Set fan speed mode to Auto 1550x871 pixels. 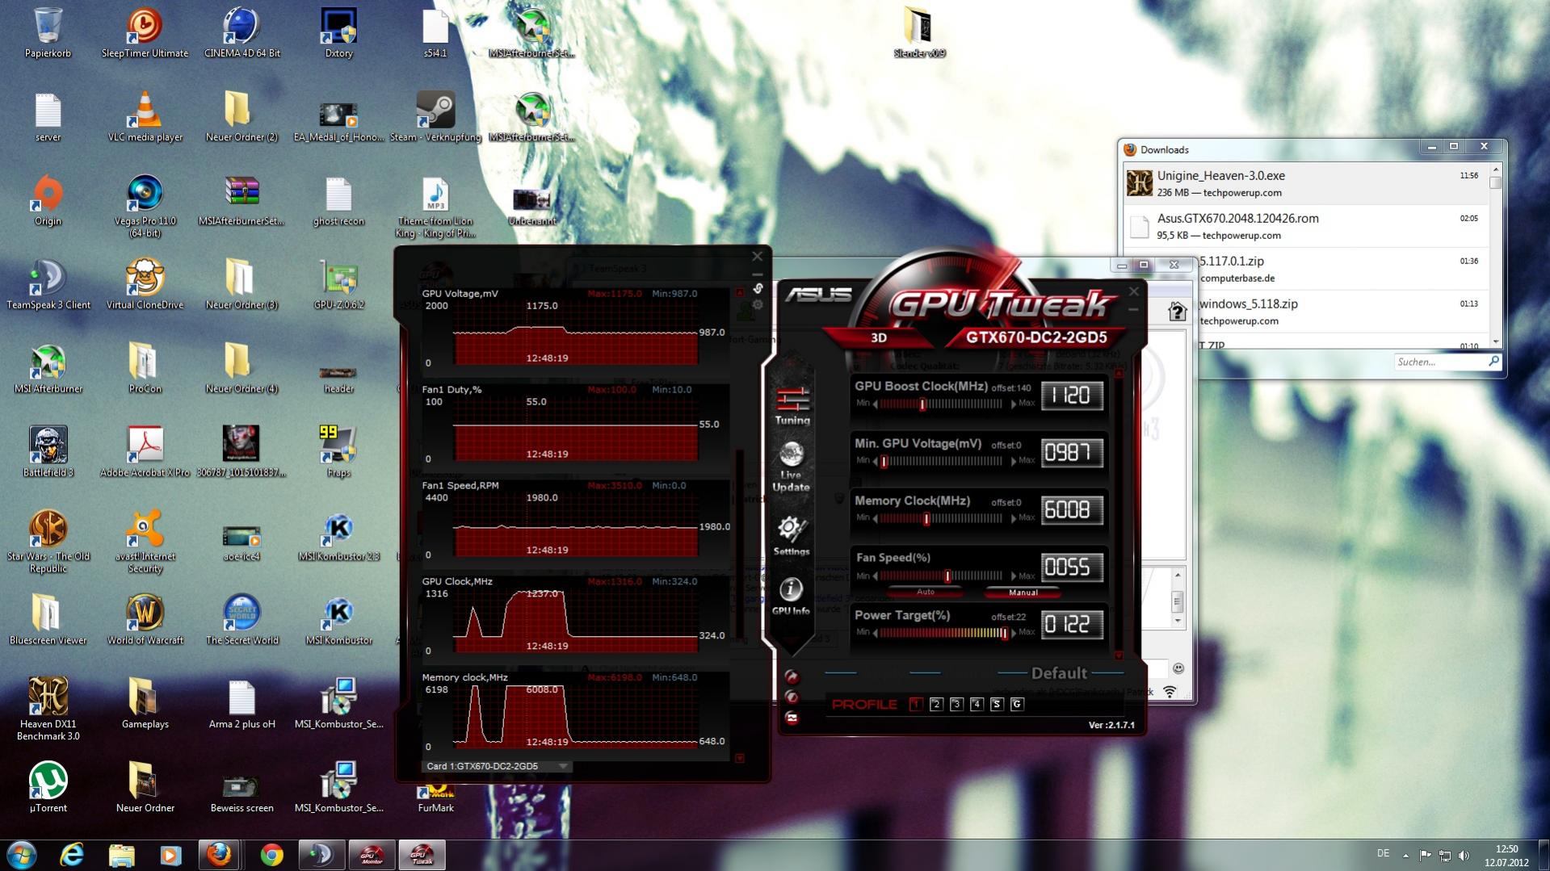pyautogui.click(x=926, y=593)
